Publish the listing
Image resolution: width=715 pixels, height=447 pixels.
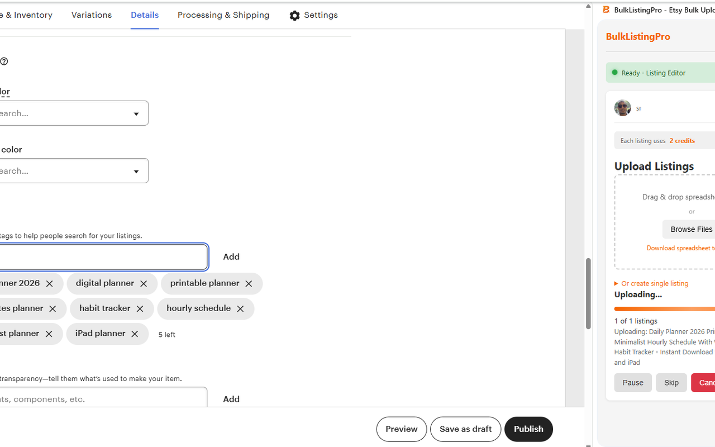[x=528, y=429]
